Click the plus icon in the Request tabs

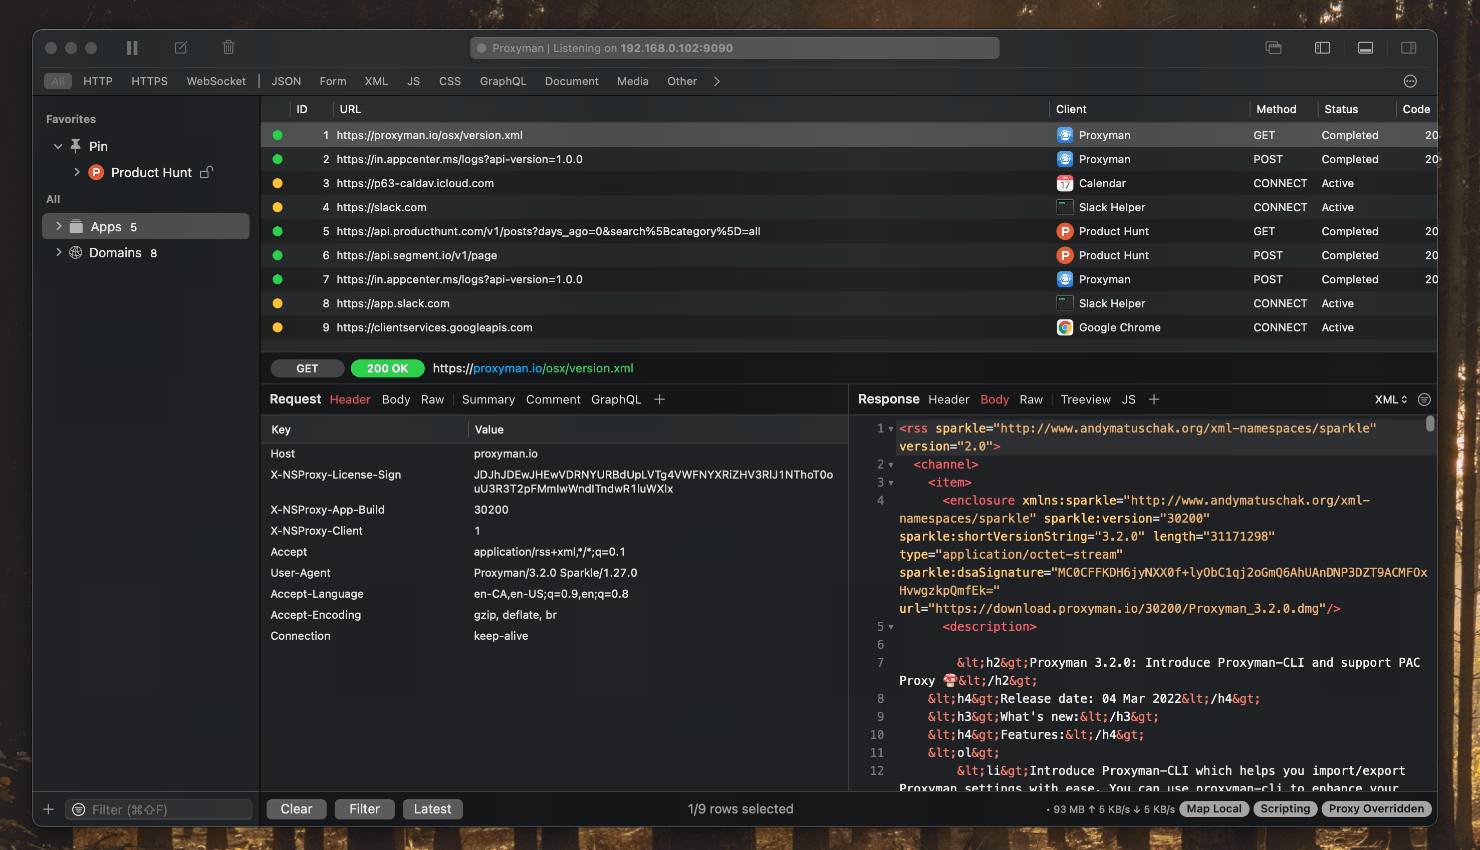pyautogui.click(x=659, y=399)
